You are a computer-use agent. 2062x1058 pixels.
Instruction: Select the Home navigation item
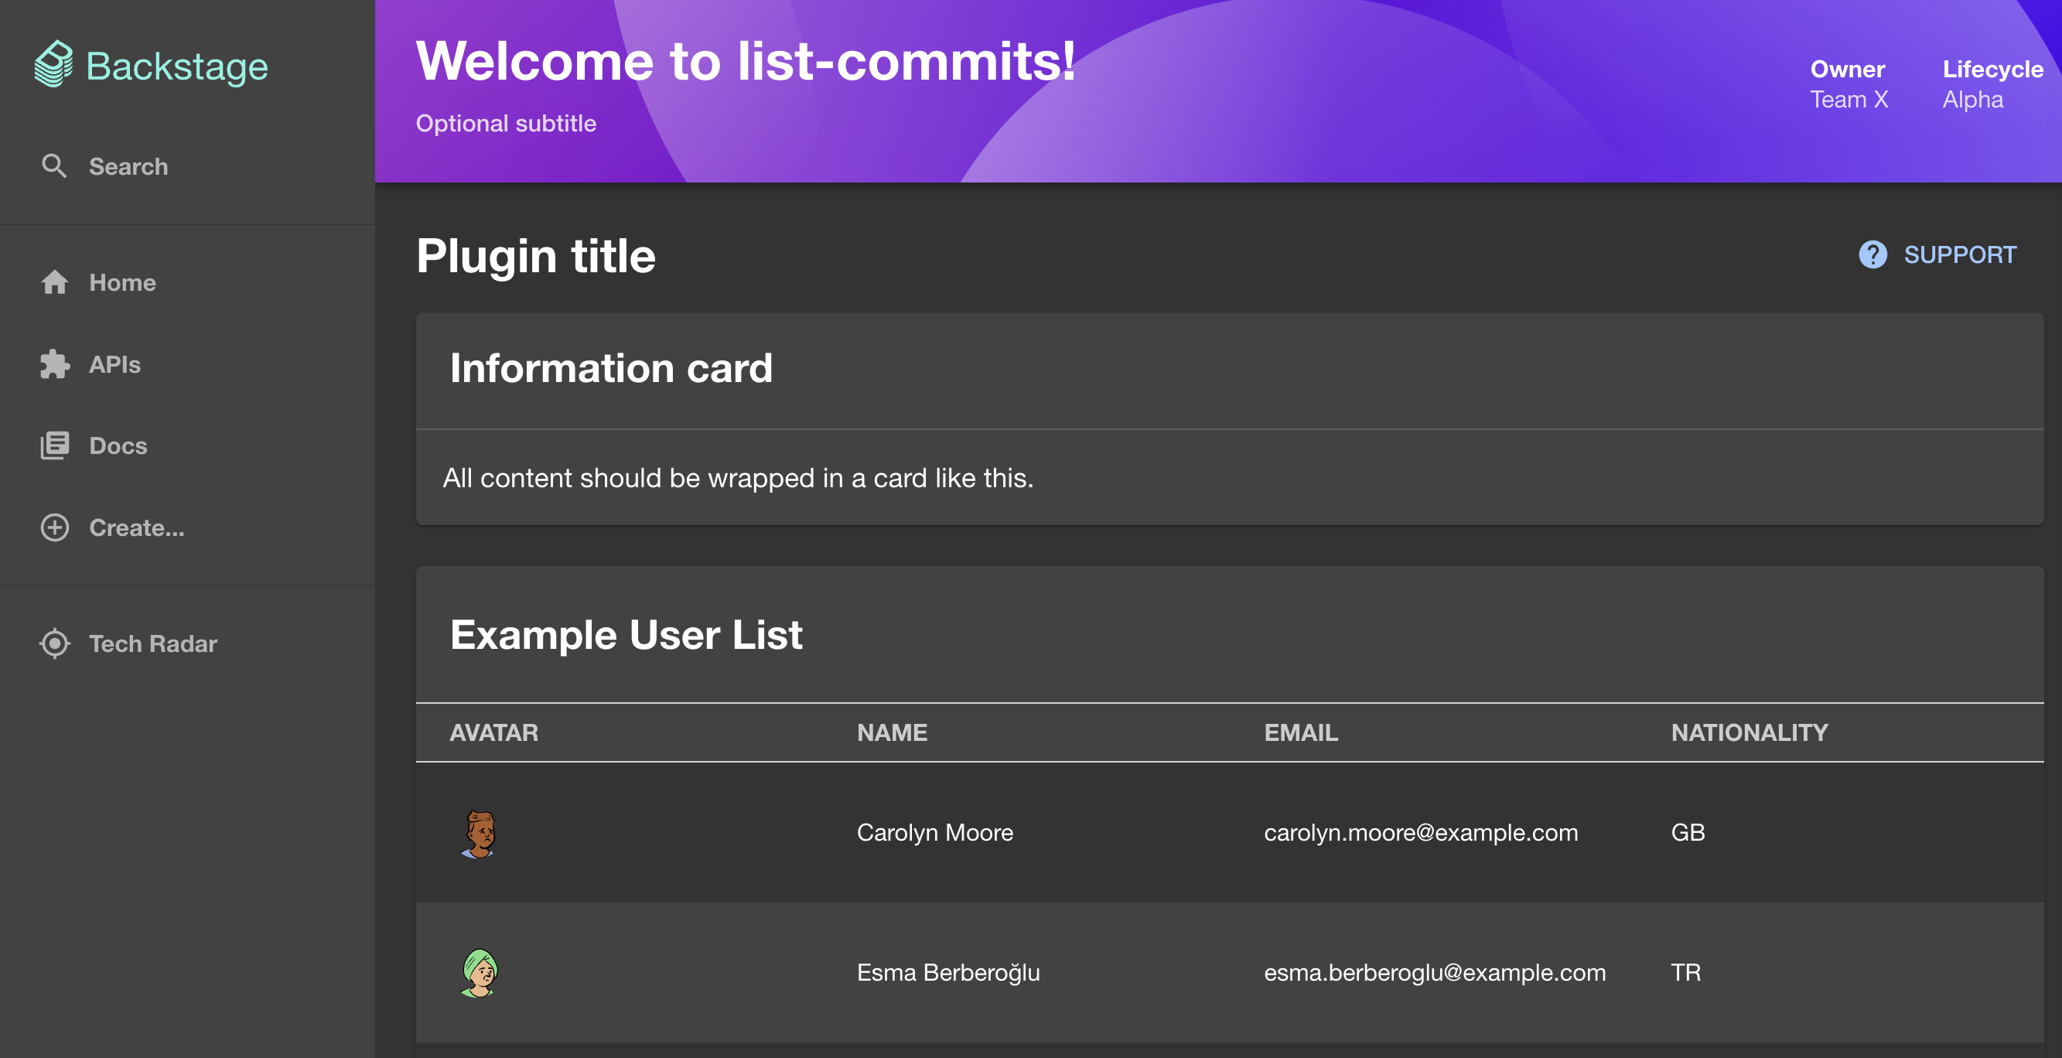pyautogui.click(x=123, y=282)
